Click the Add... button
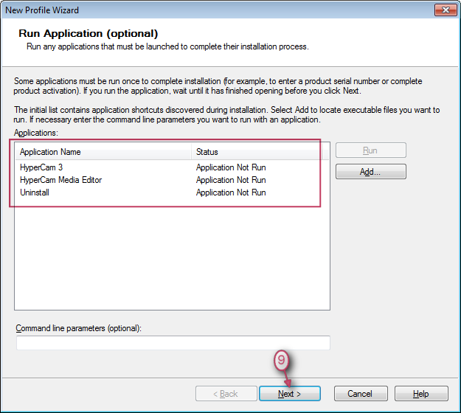461x413 pixels. point(371,172)
